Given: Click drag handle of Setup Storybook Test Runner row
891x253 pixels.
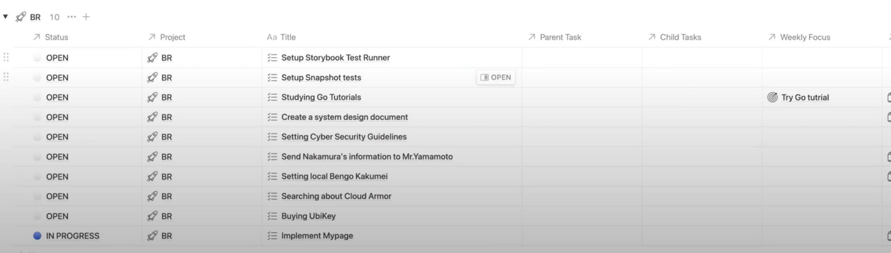Looking at the screenshot, I should (6, 57).
